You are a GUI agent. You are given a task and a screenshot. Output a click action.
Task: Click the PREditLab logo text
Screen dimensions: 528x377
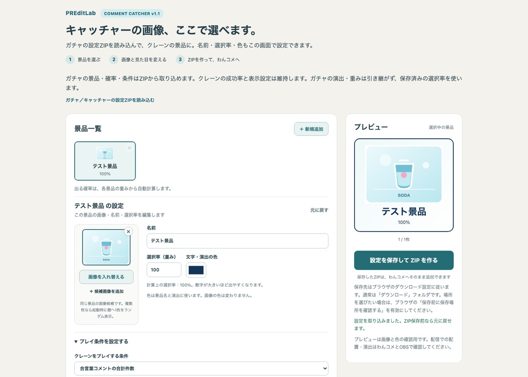[80, 13]
